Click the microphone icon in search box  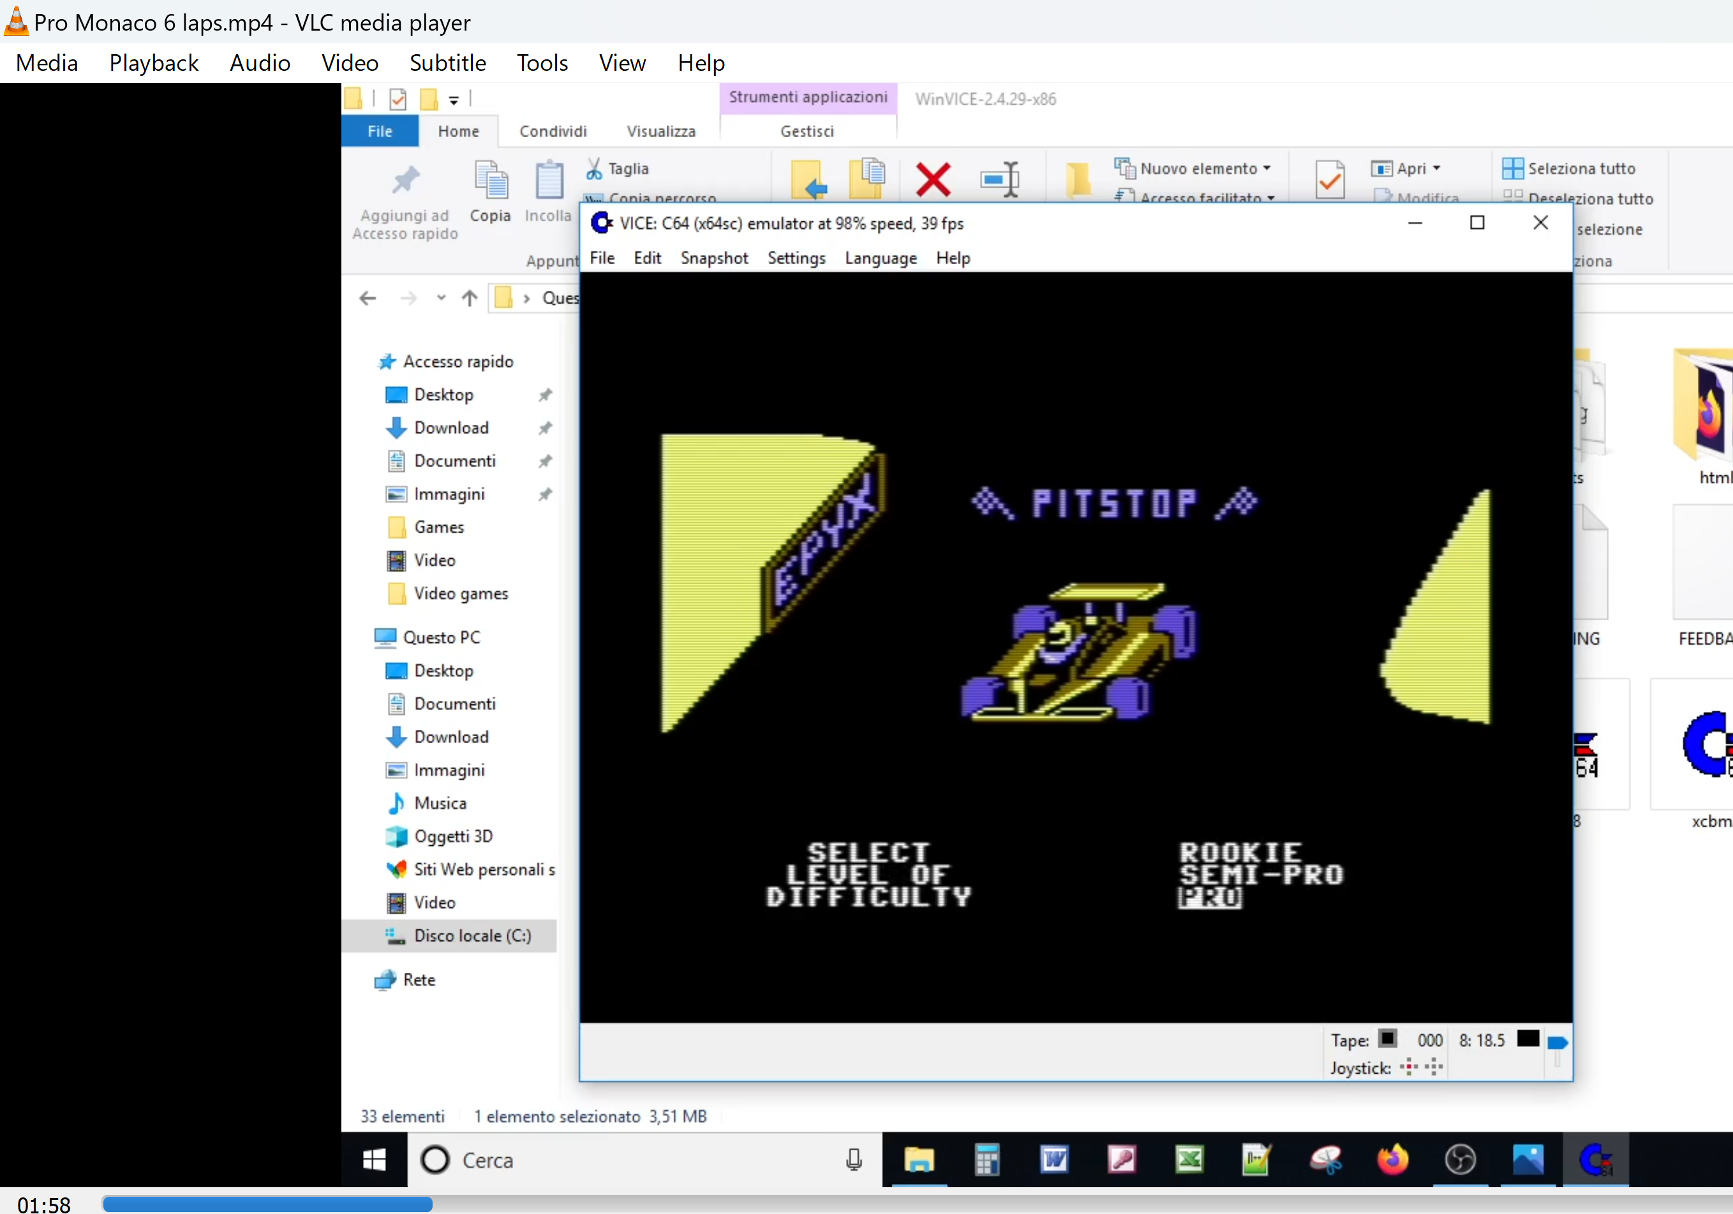(x=854, y=1160)
